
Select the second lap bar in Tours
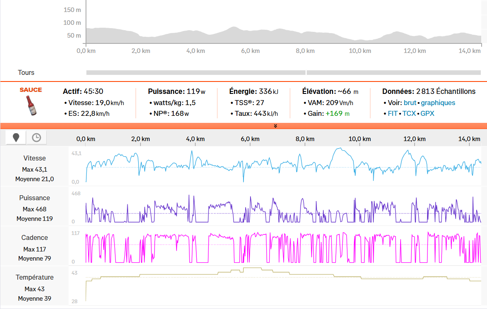pyautogui.click(x=394, y=73)
